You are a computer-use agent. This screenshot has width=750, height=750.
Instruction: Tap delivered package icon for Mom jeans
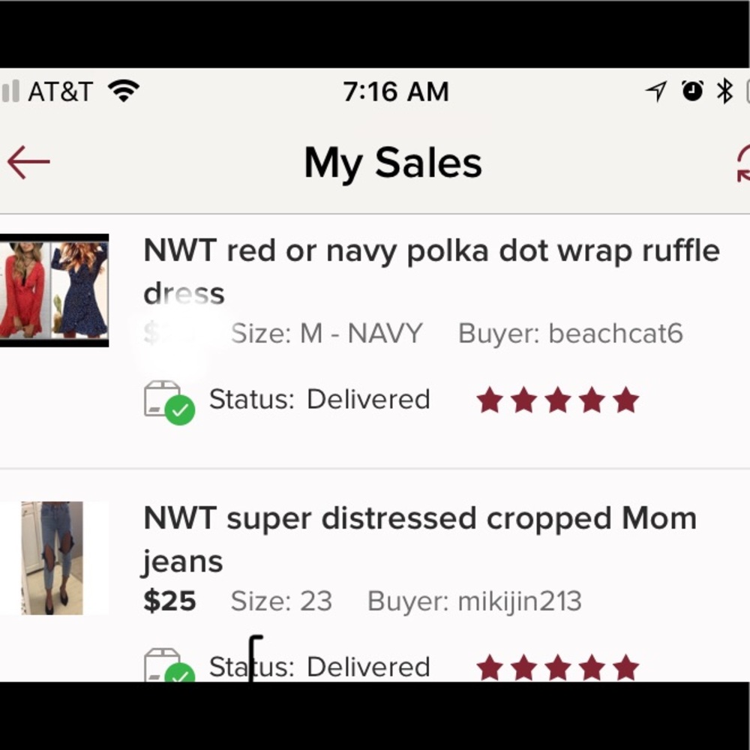(169, 664)
